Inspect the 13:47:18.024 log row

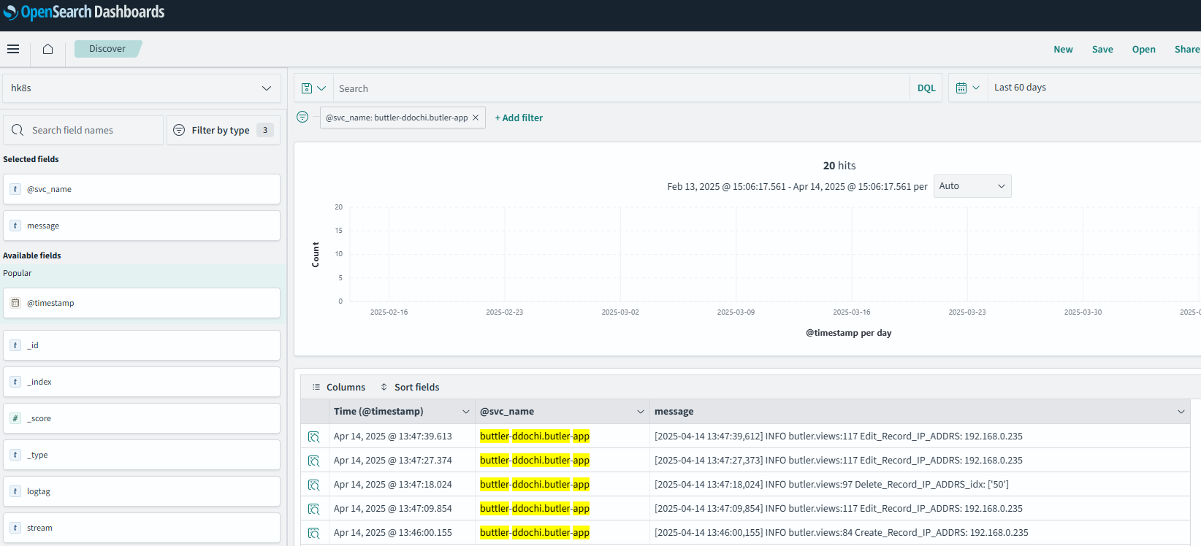point(314,485)
